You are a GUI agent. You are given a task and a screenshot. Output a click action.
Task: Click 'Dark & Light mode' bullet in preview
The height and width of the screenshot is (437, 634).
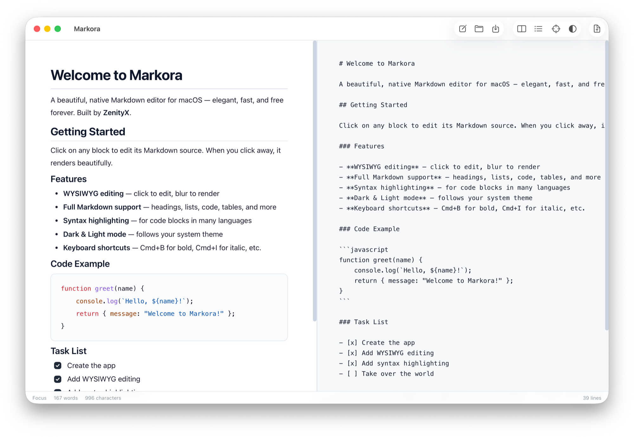tap(143, 234)
